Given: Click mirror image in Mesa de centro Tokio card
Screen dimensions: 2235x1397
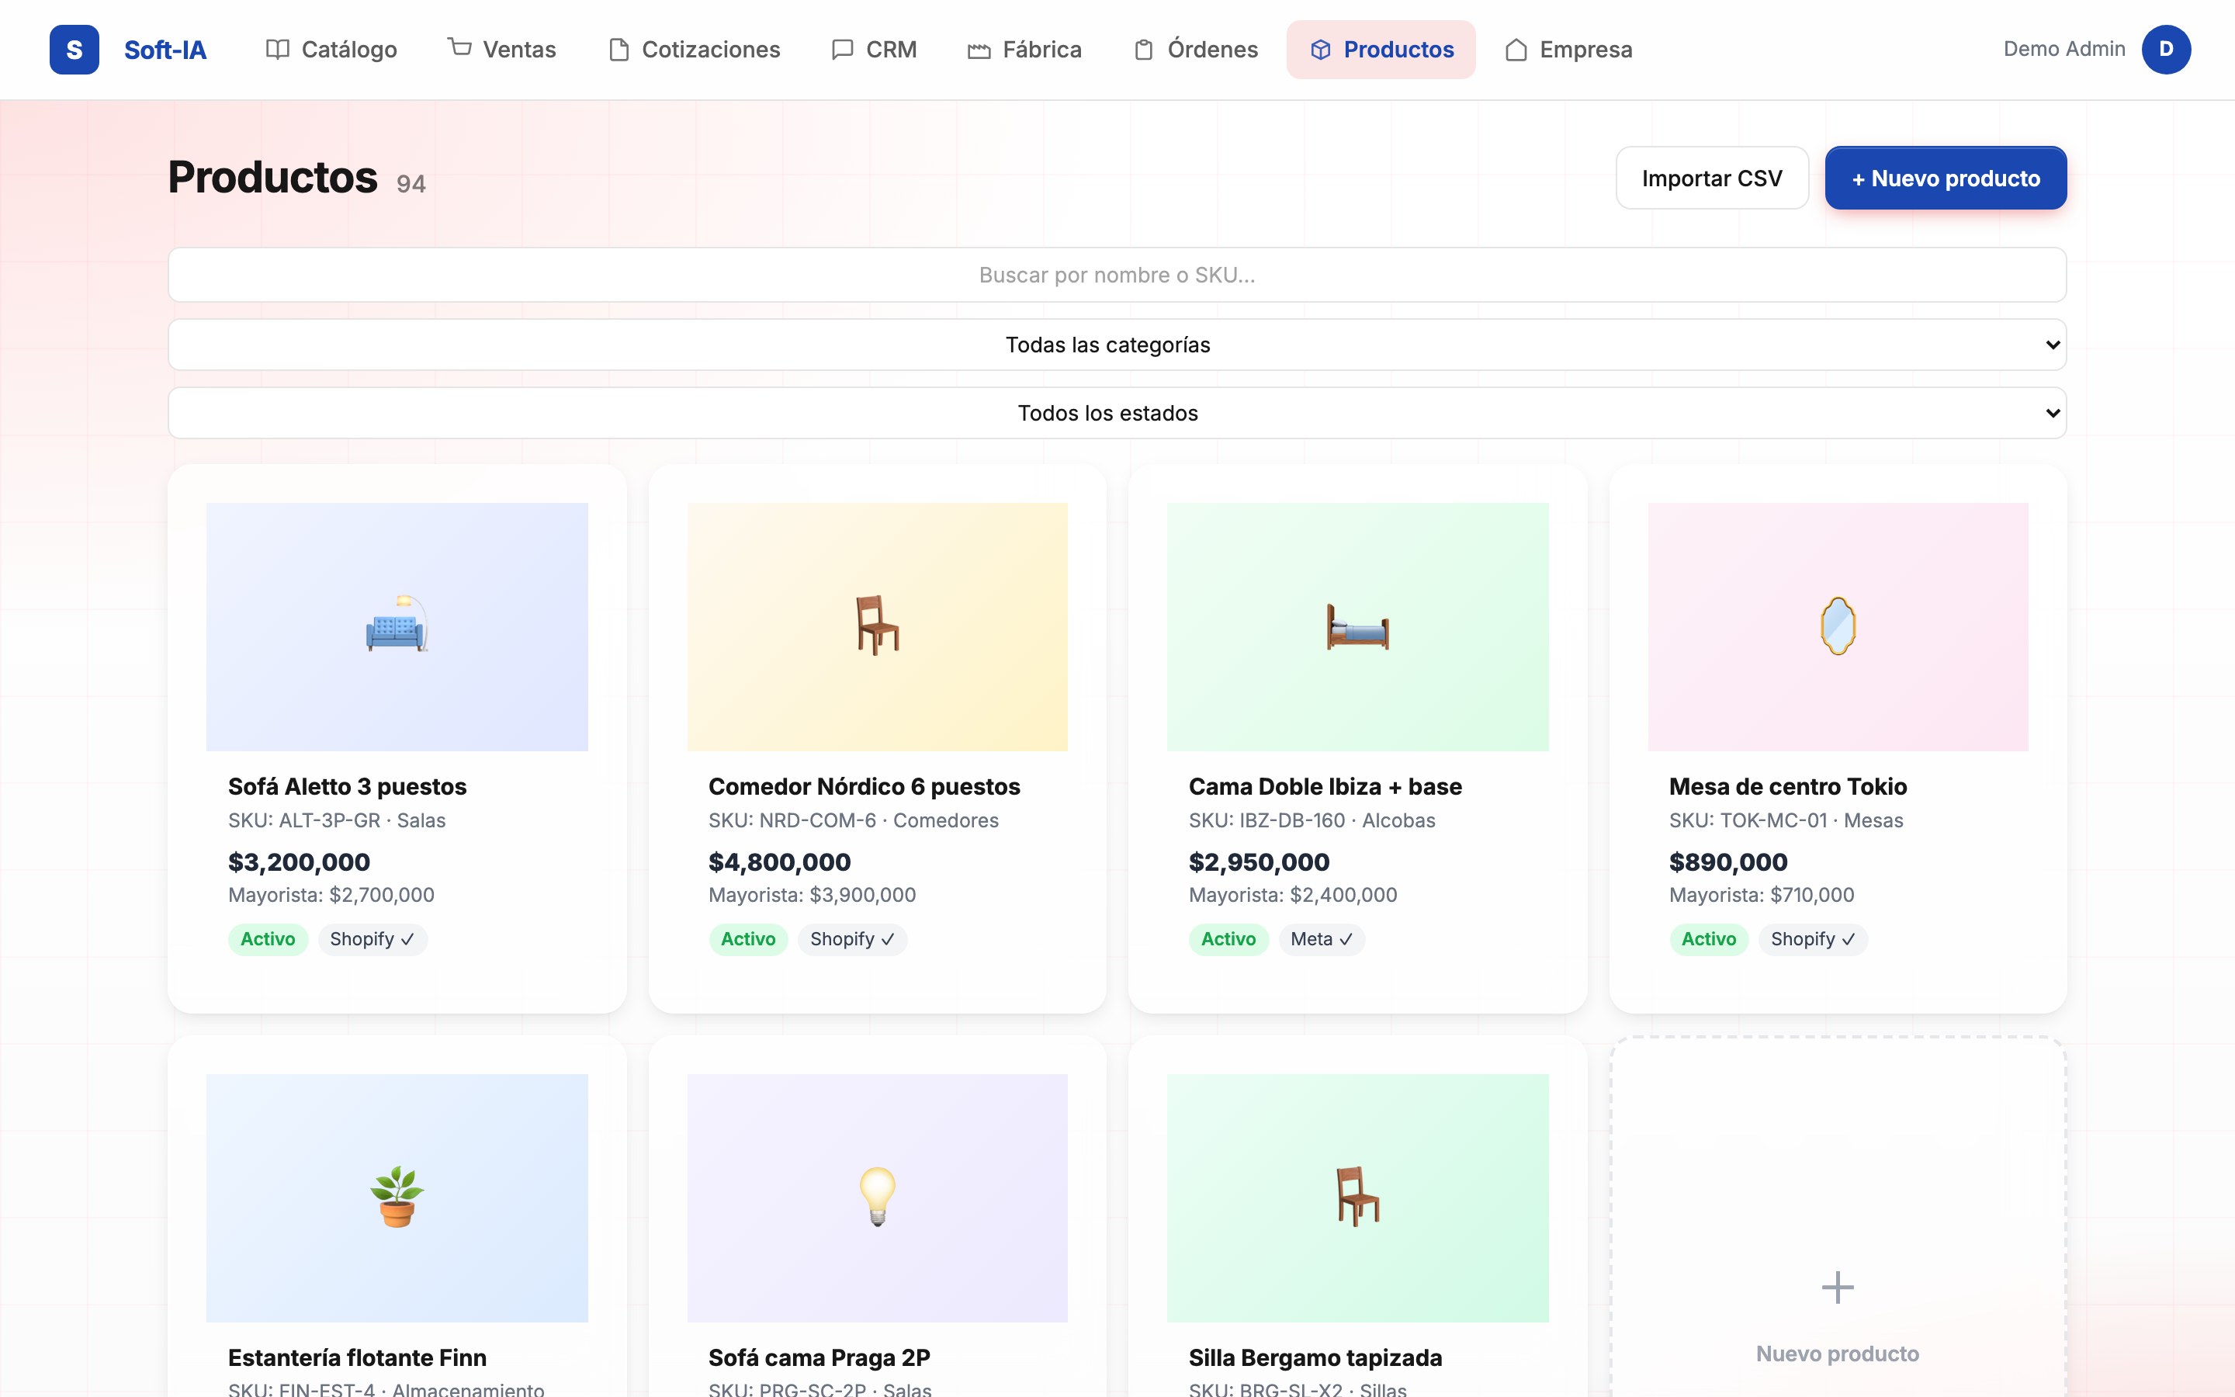Looking at the screenshot, I should pyautogui.click(x=1838, y=626).
